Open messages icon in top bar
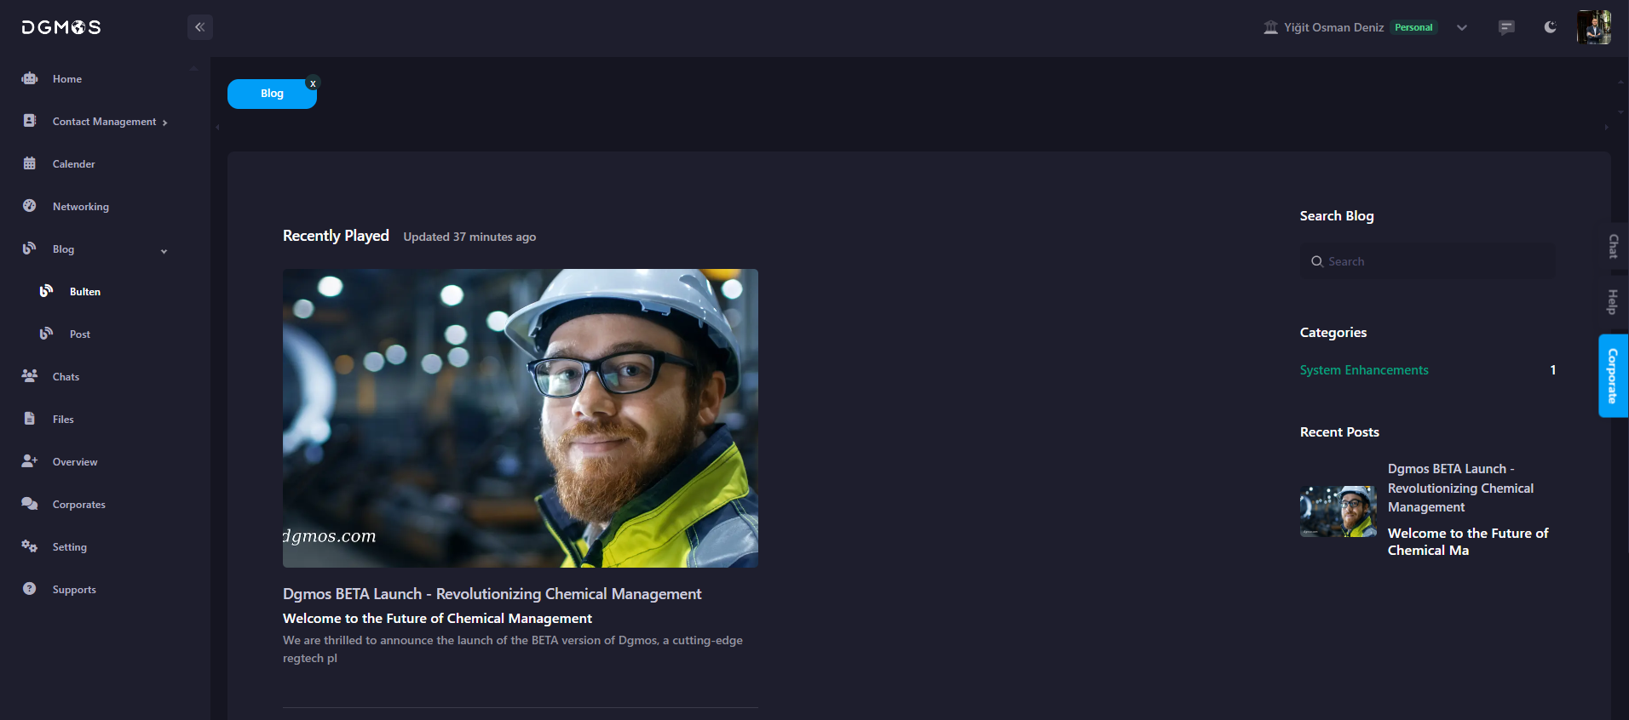 (1506, 27)
